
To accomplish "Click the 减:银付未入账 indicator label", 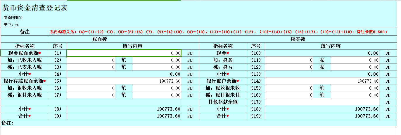I will coord(25,95).
